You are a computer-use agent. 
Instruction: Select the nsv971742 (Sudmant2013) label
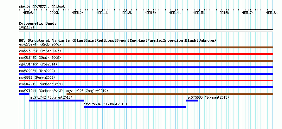click(x=50, y=97)
